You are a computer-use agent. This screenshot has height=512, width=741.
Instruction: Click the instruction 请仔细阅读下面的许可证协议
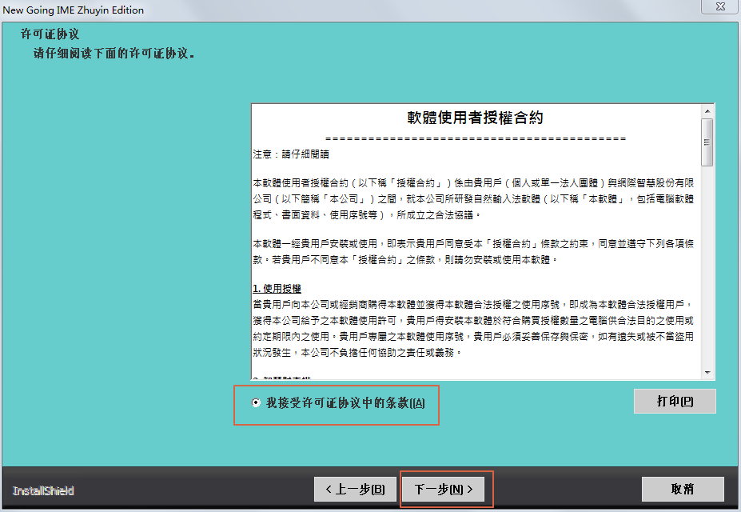[114, 53]
